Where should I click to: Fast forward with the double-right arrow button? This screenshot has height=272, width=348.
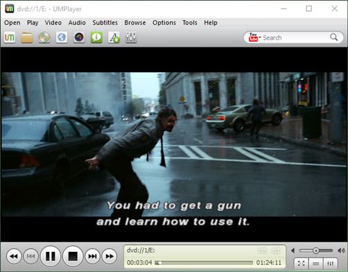coord(110,256)
